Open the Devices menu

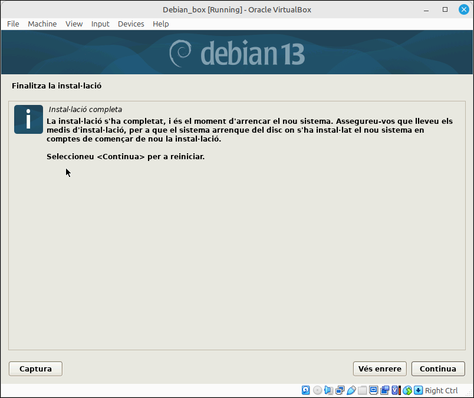pos(131,24)
